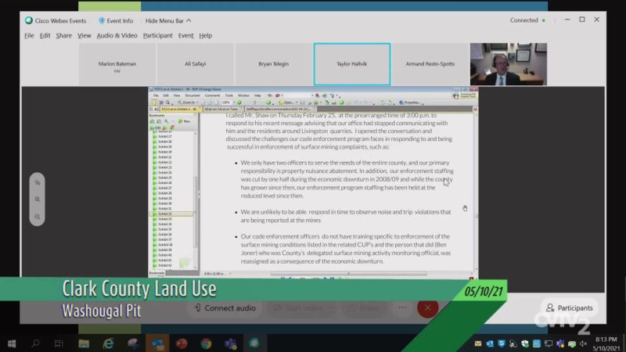The height and width of the screenshot is (352, 626).
Task: Click the 'I called Mr. Shaw' paragraph text
Action: (339, 131)
